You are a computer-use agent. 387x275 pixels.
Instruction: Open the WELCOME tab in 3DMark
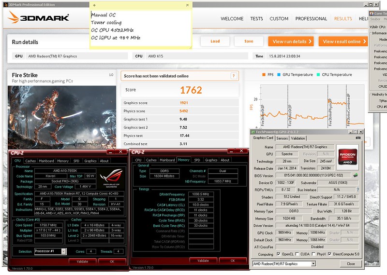point(232,19)
